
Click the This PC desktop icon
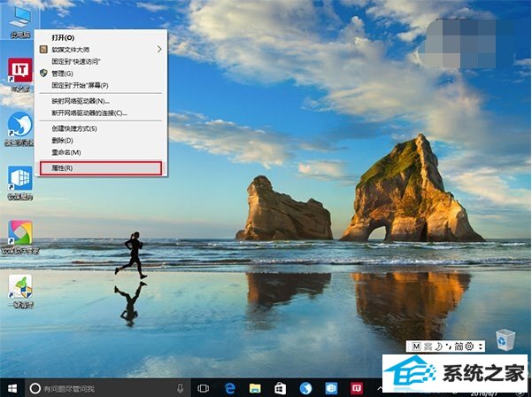point(19,20)
